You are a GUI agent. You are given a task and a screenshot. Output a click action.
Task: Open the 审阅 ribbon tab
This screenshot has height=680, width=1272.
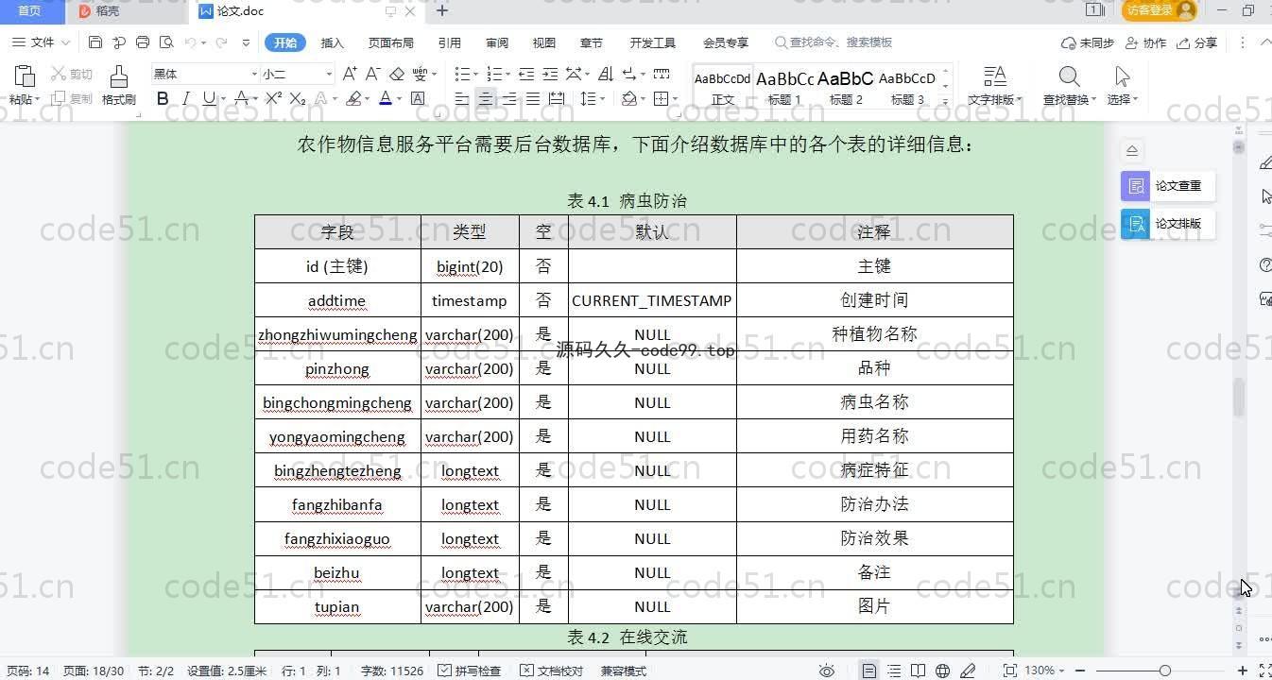pos(497,42)
